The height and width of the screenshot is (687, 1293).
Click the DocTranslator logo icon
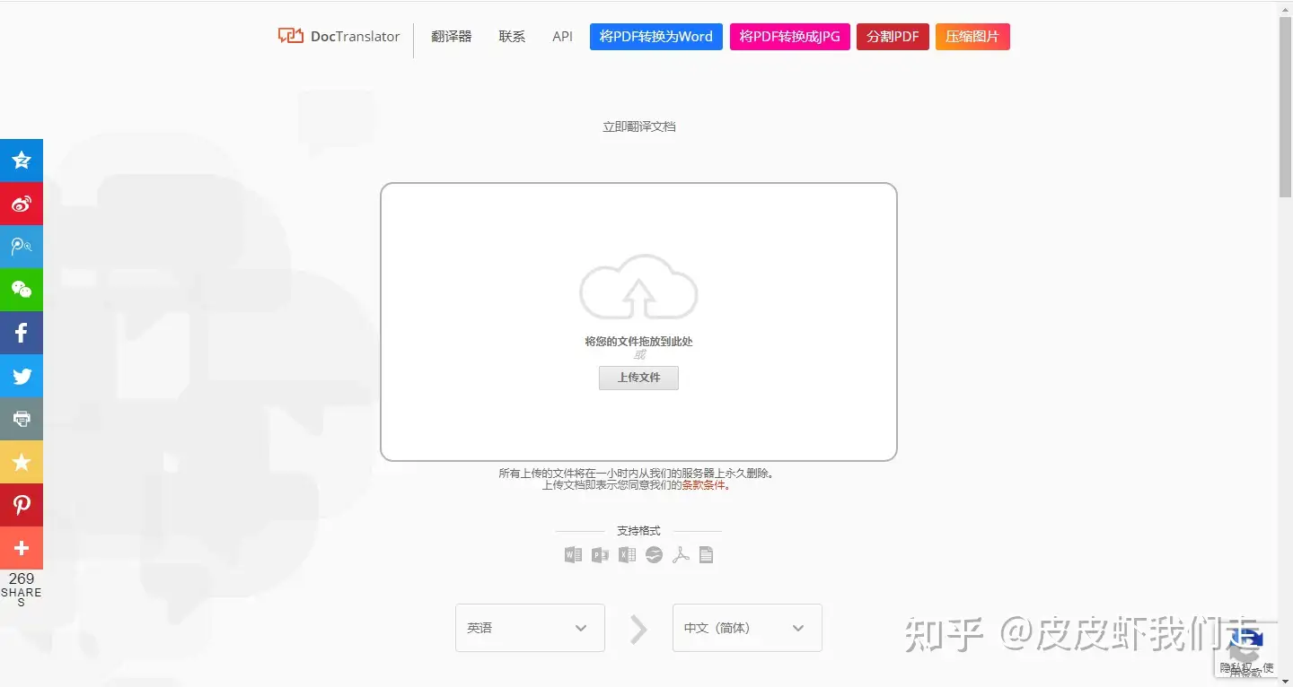pyautogui.click(x=289, y=35)
